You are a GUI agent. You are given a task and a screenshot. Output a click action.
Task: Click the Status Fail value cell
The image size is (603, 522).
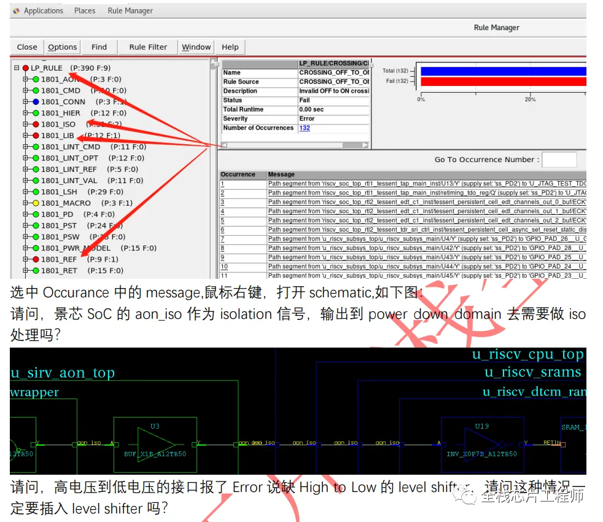tap(334, 100)
